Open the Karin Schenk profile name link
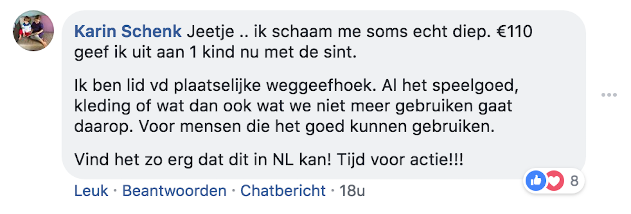The width and height of the screenshot is (631, 214). [128, 32]
